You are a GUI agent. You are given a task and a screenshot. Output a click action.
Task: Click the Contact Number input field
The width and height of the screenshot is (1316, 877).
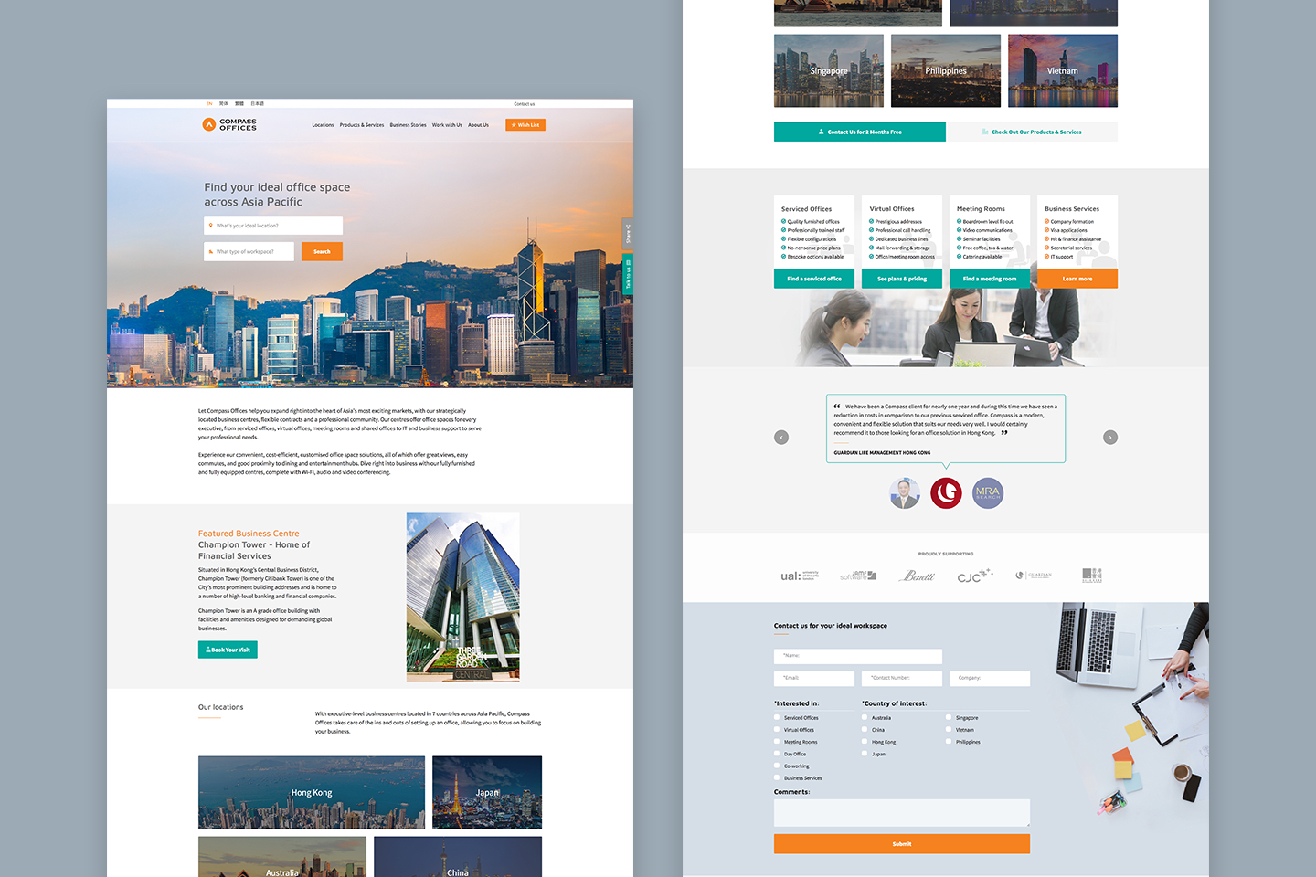click(x=902, y=678)
